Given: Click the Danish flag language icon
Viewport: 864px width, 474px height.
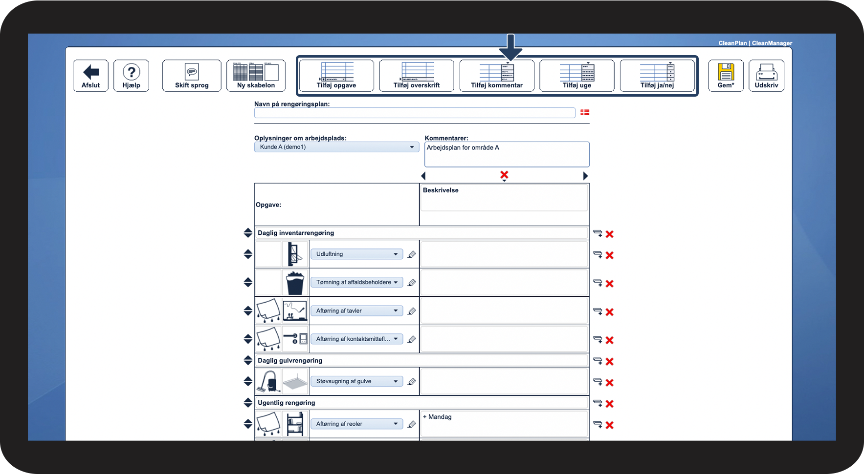Looking at the screenshot, I should (585, 113).
